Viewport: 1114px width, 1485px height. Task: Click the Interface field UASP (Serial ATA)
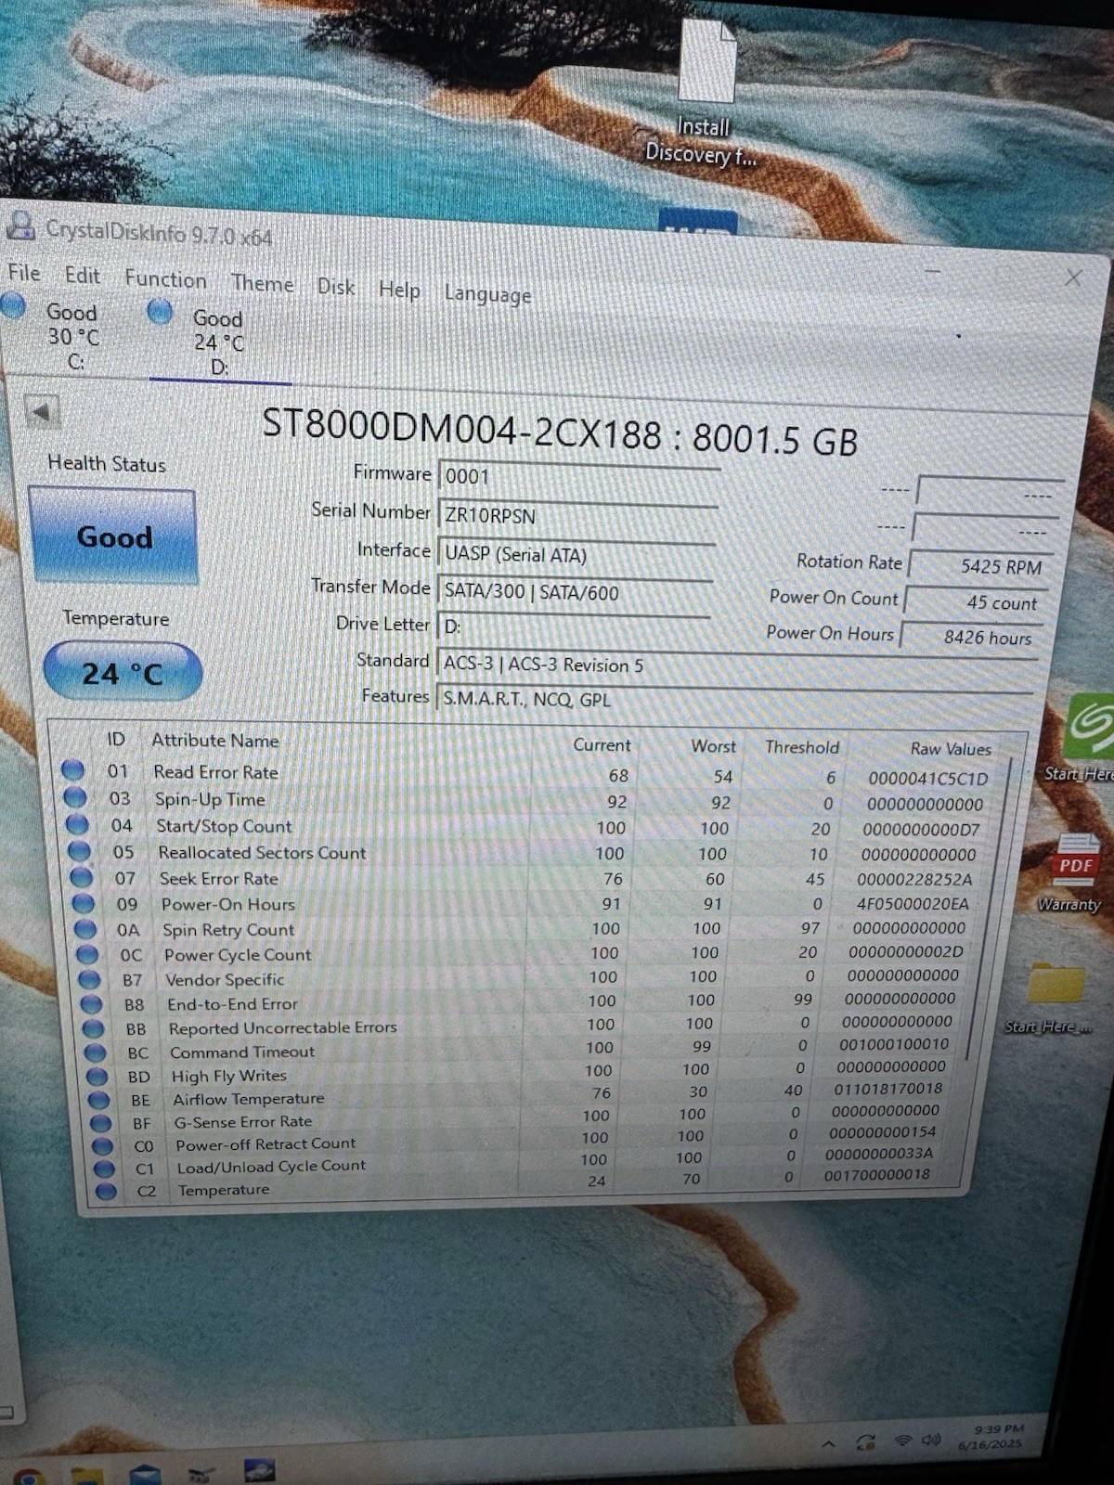pyautogui.click(x=576, y=554)
